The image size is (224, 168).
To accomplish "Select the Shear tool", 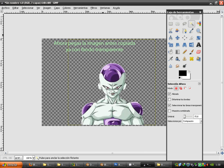I will coord(178,45).
